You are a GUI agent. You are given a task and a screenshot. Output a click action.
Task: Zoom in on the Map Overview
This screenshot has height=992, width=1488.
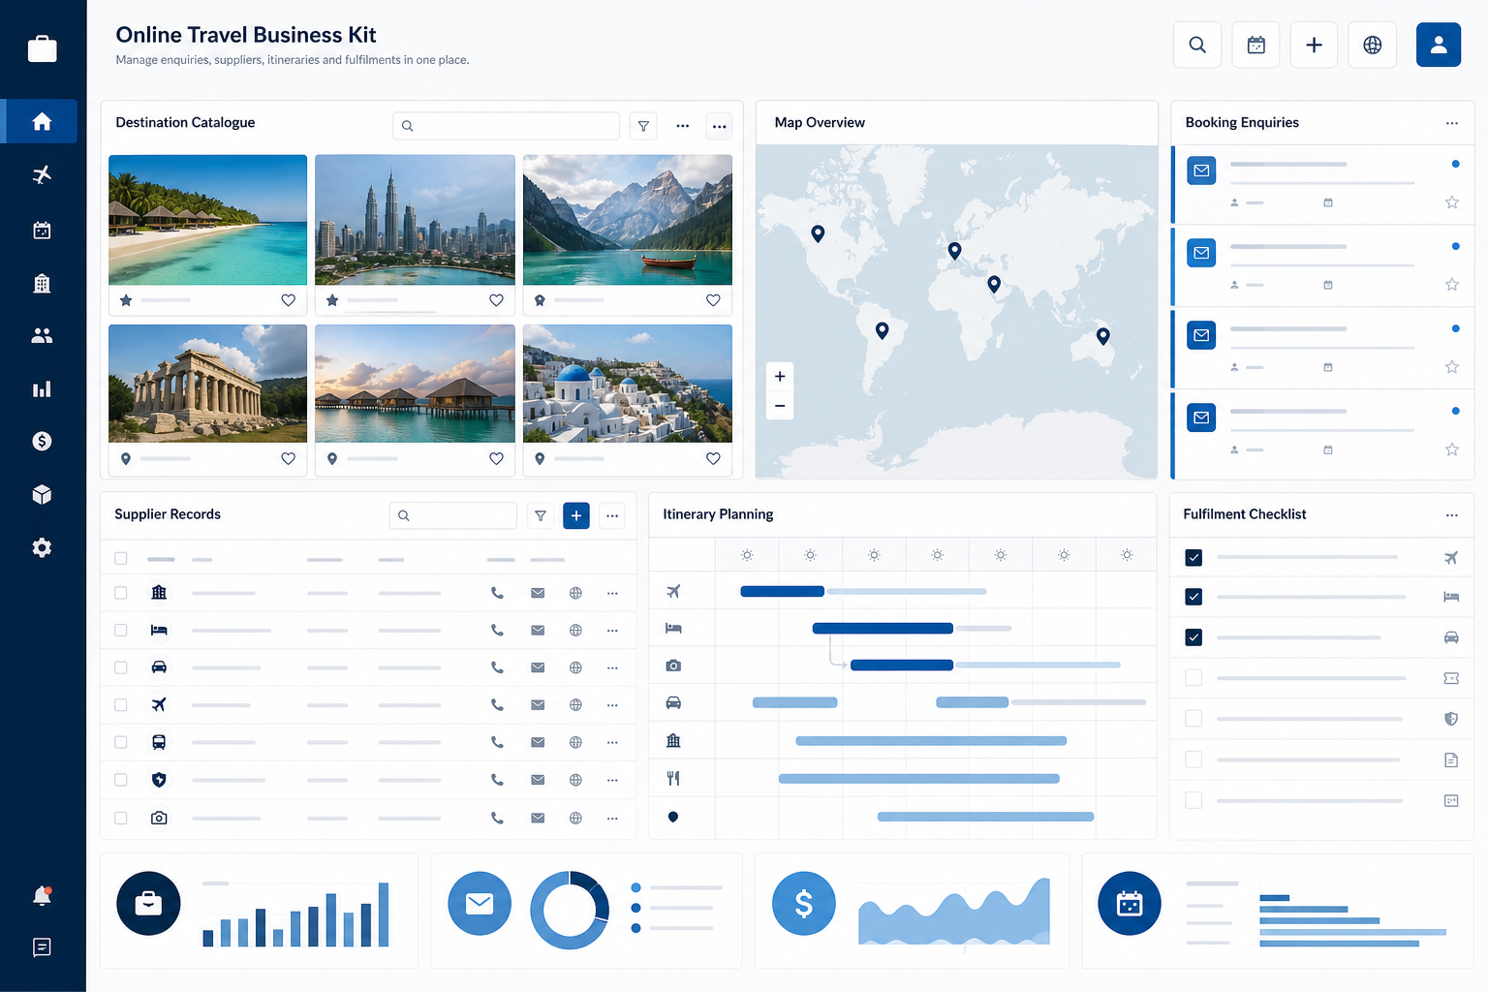coord(780,376)
